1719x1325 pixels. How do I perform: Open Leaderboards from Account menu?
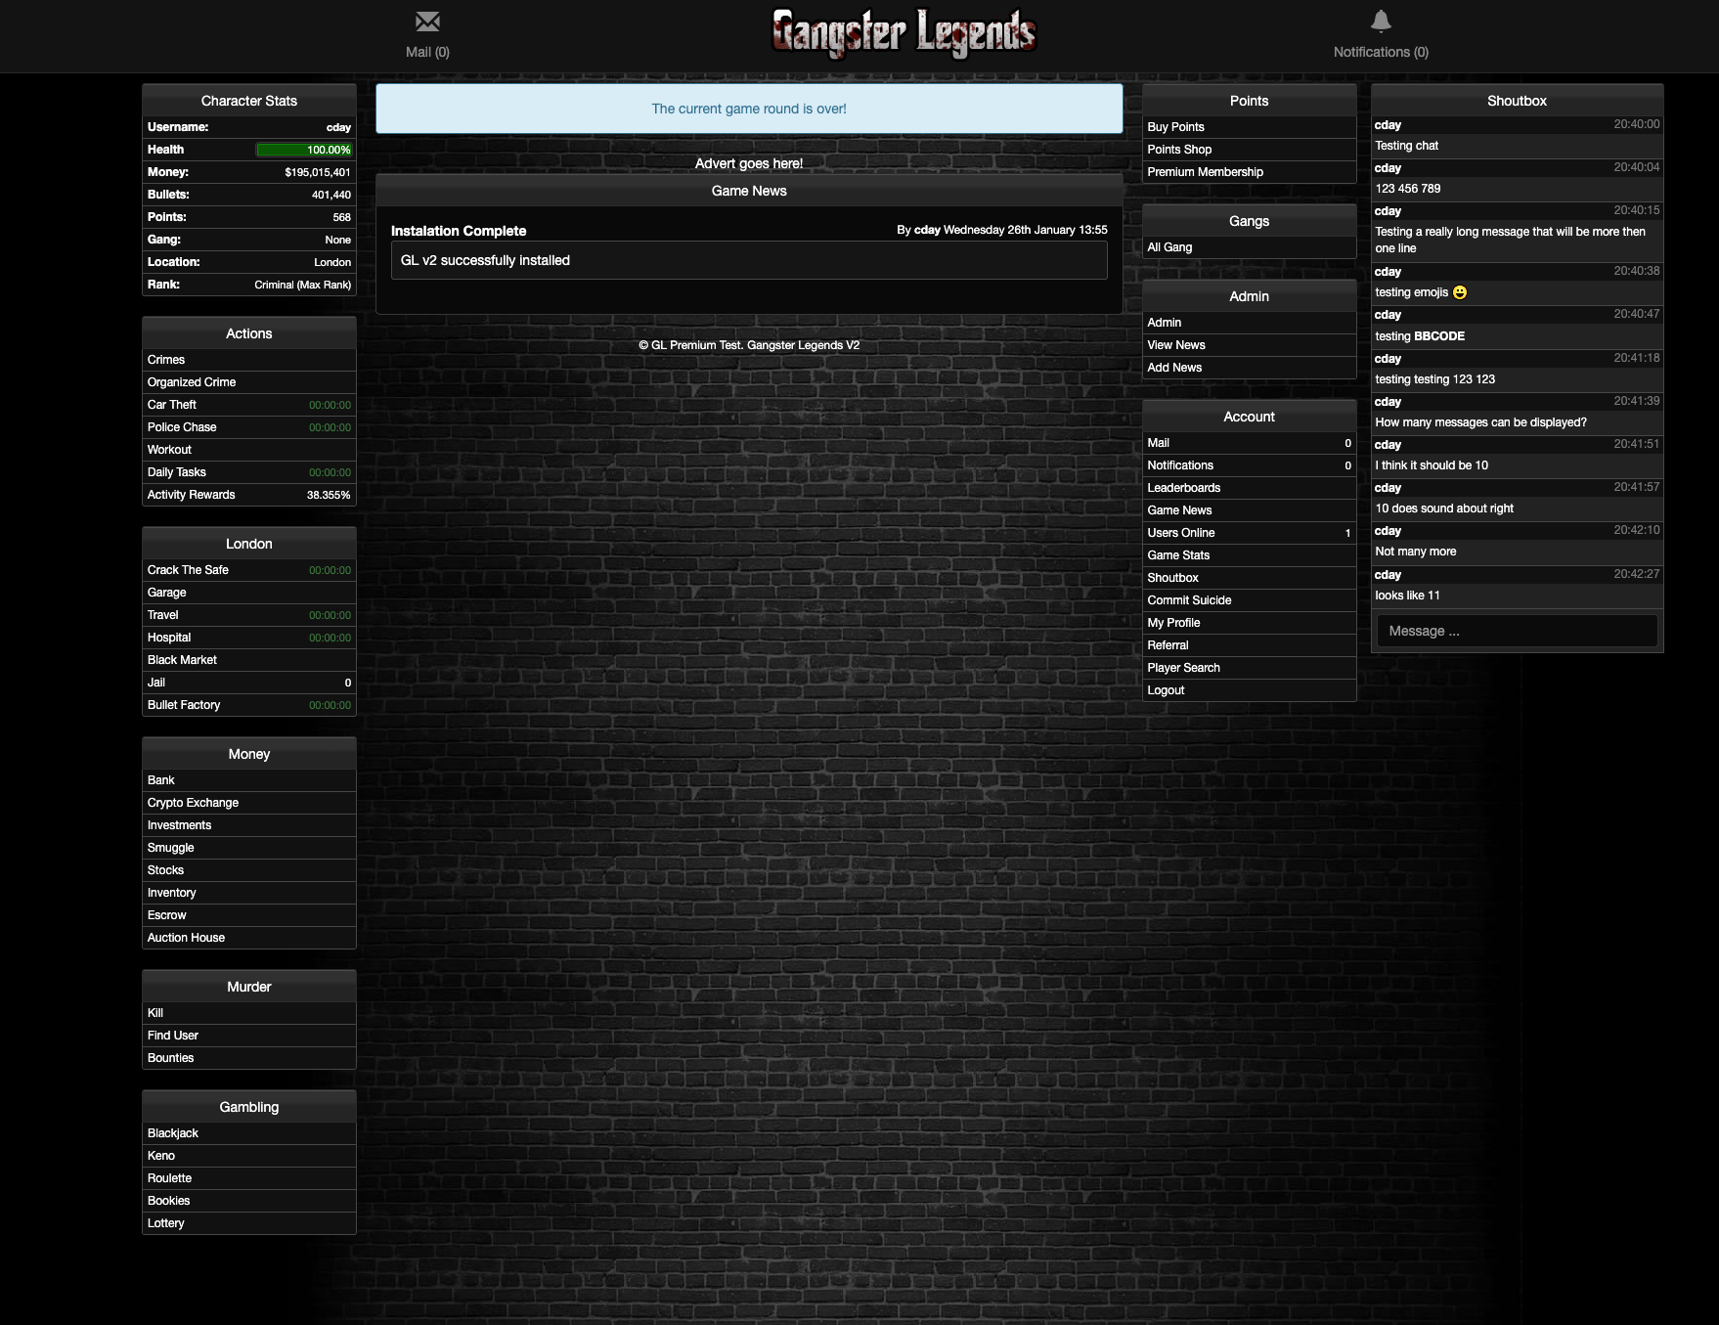coord(1183,488)
